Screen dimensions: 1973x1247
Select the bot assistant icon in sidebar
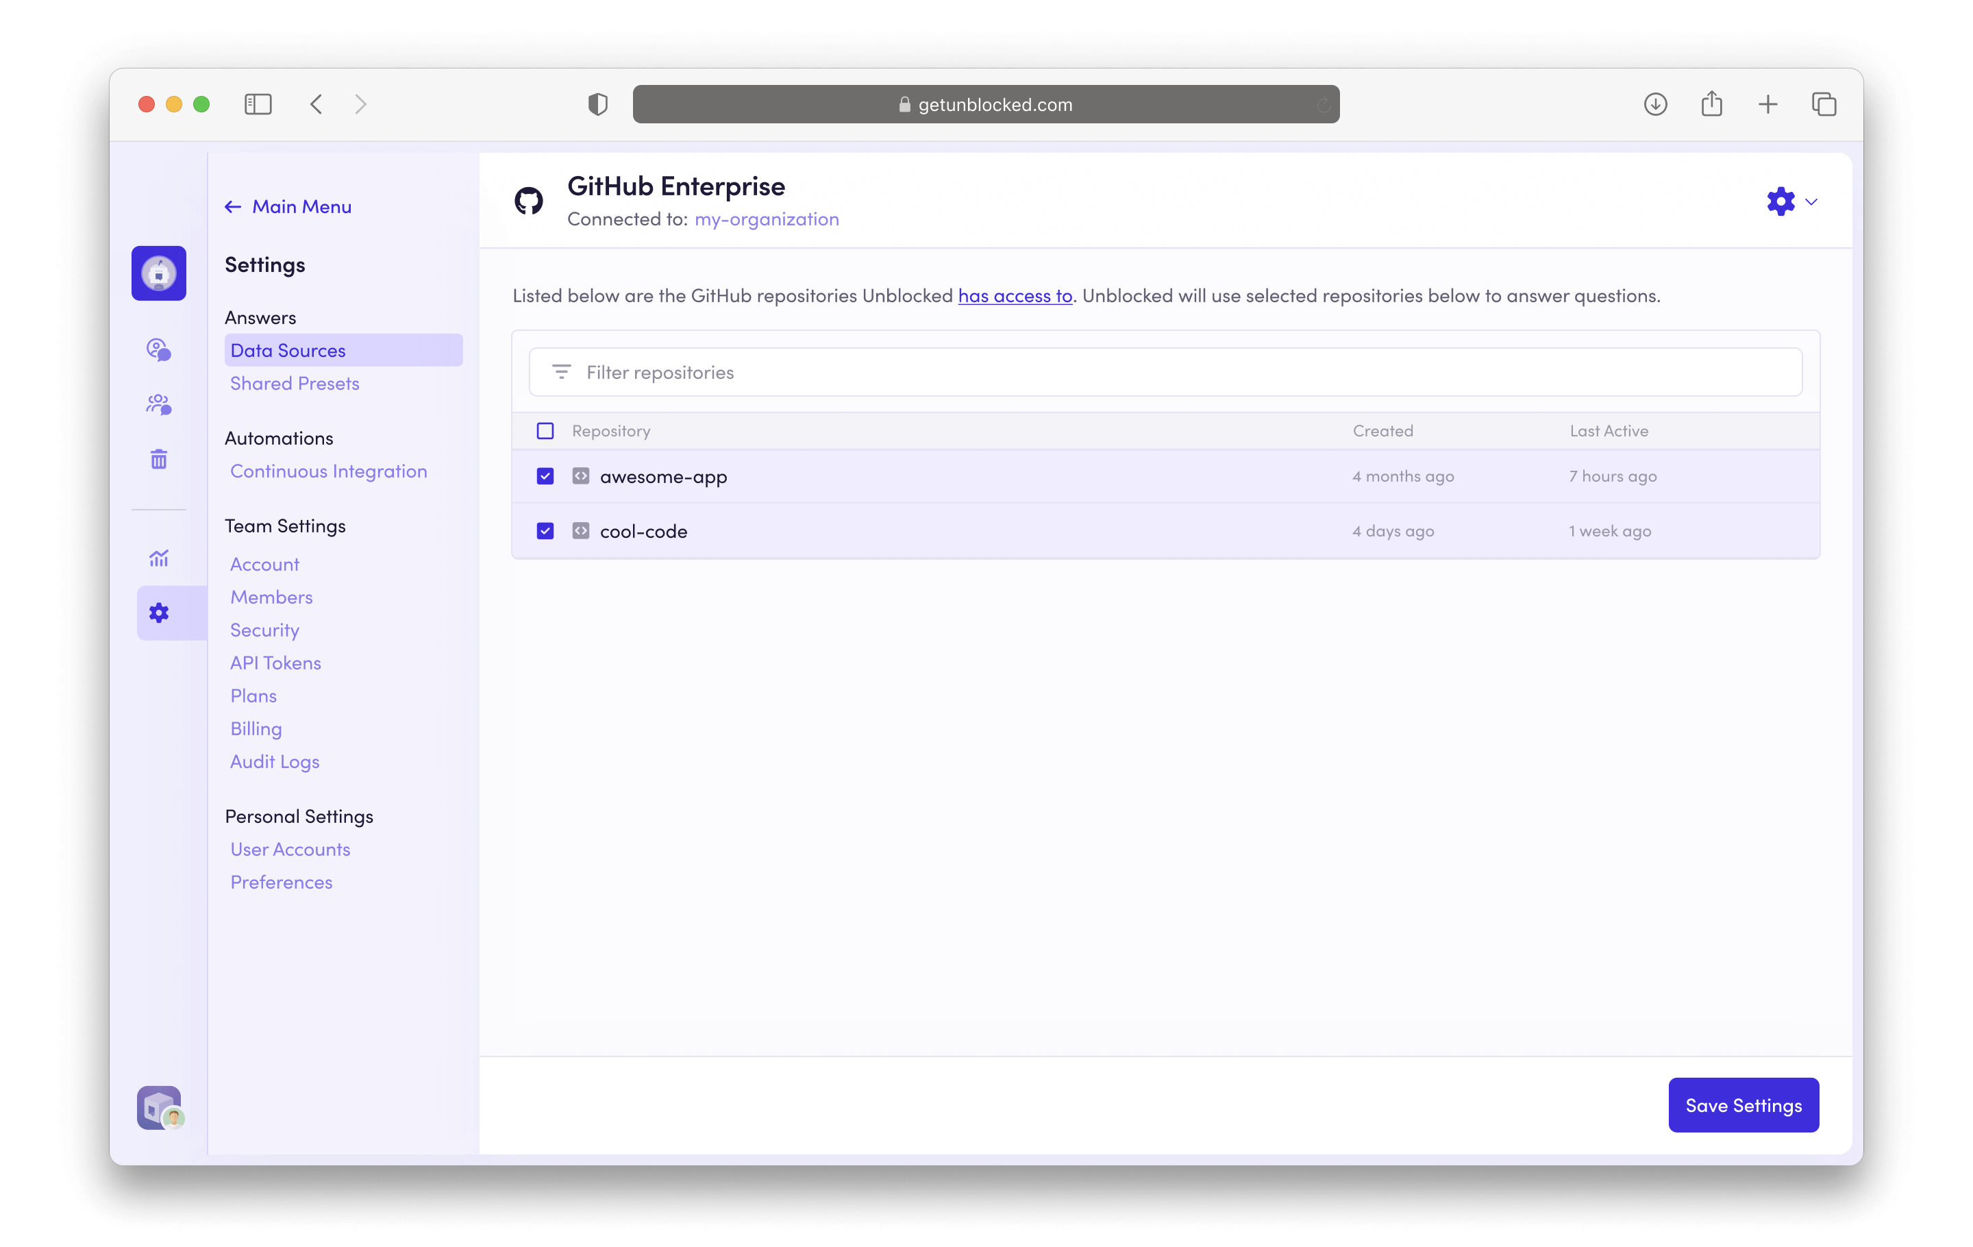pos(159,273)
